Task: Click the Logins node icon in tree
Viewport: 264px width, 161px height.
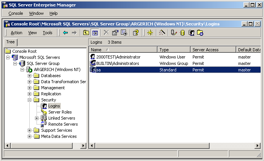Action: coord(44,106)
